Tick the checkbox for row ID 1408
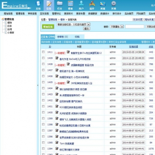Viewport: 155px width, 155px height. pyautogui.click(x=43, y=64)
